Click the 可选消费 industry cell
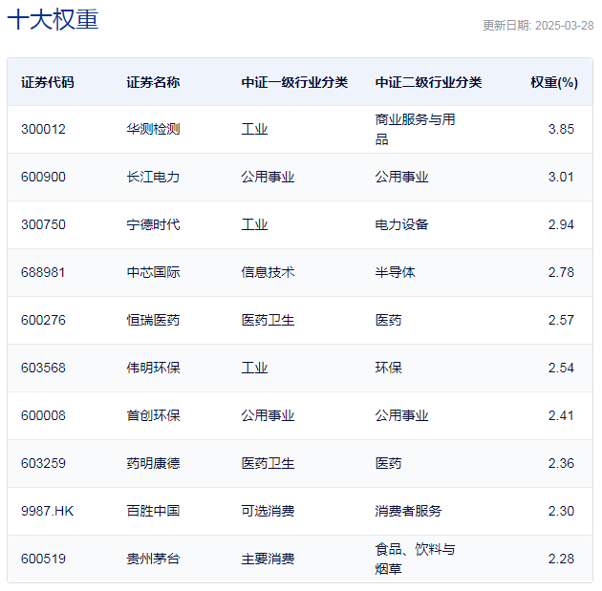The height and width of the screenshot is (591, 602). (x=268, y=511)
